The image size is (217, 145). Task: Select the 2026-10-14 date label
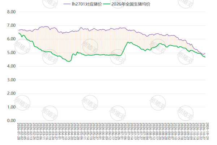pyautogui.click(x=195, y=131)
